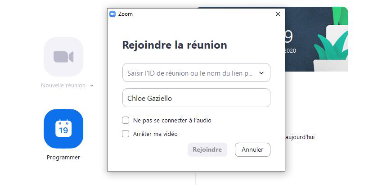
Task: Click the Arrêter ma vidéo label text
Action: point(155,134)
